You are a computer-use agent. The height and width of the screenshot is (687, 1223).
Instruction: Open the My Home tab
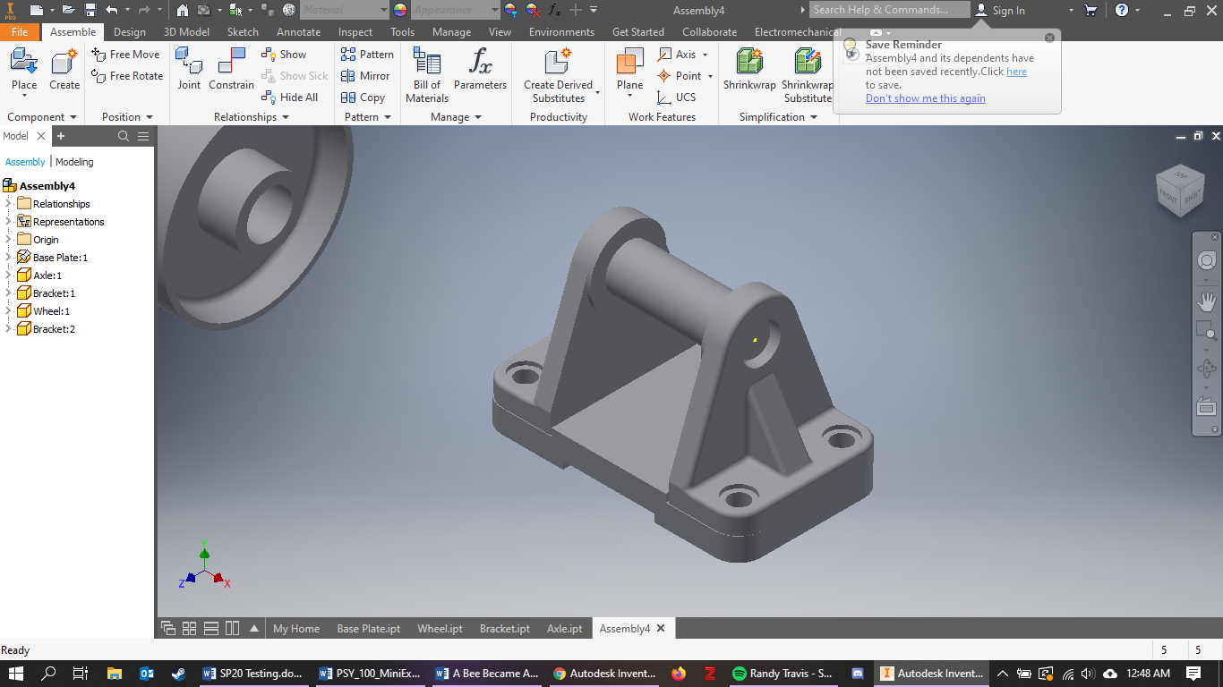coord(296,629)
